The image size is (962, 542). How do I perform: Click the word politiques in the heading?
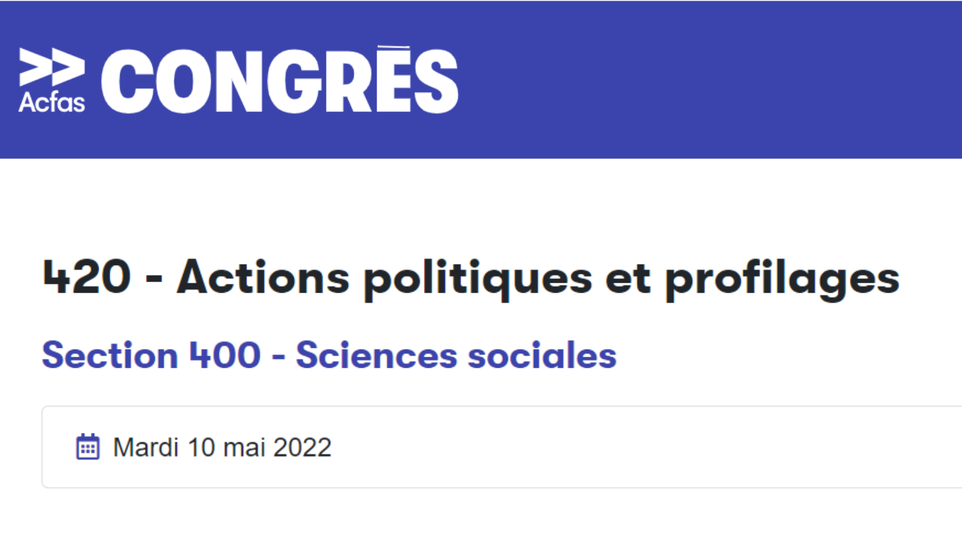[477, 279]
